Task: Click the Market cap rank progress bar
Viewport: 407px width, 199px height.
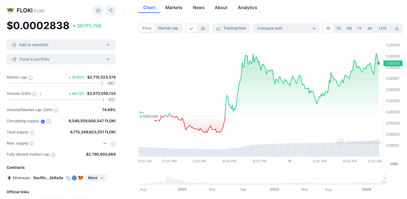Action: [x=55, y=83]
